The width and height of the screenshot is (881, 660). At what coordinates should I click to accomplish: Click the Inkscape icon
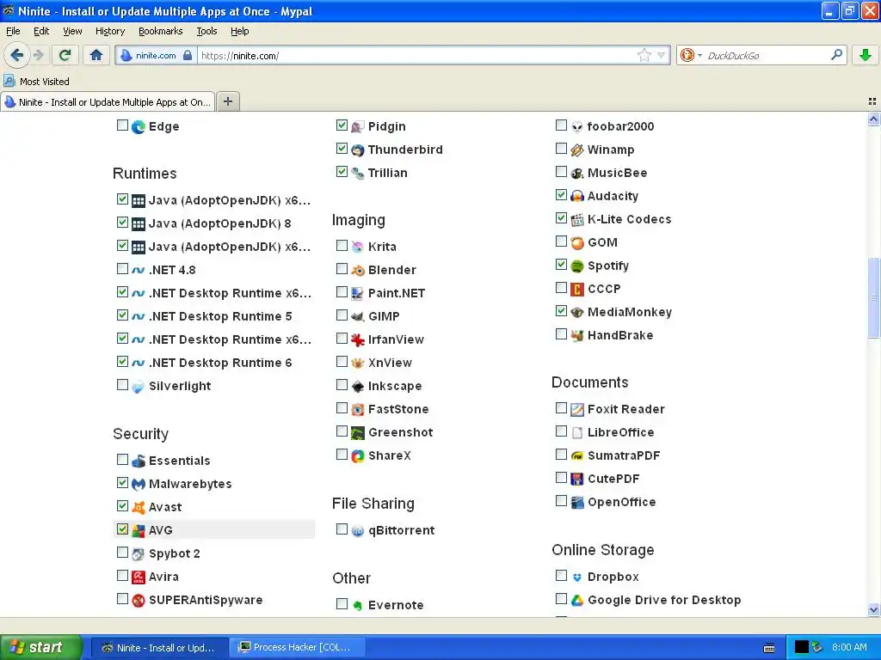click(x=357, y=386)
